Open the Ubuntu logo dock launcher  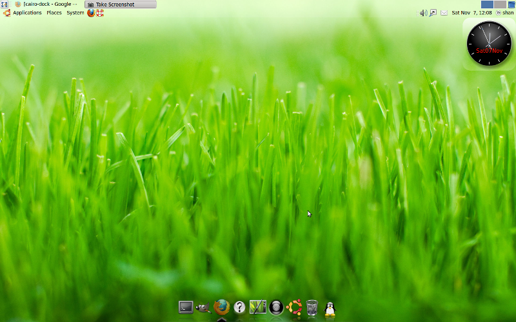pyautogui.click(x=294, y=307)
